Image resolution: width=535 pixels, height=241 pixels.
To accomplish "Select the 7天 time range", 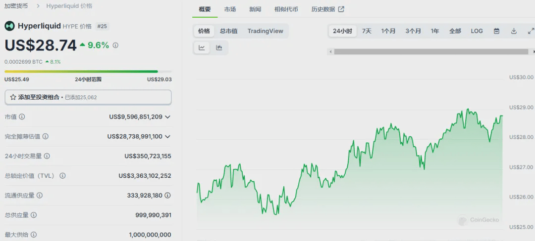I will coord(367,31).
